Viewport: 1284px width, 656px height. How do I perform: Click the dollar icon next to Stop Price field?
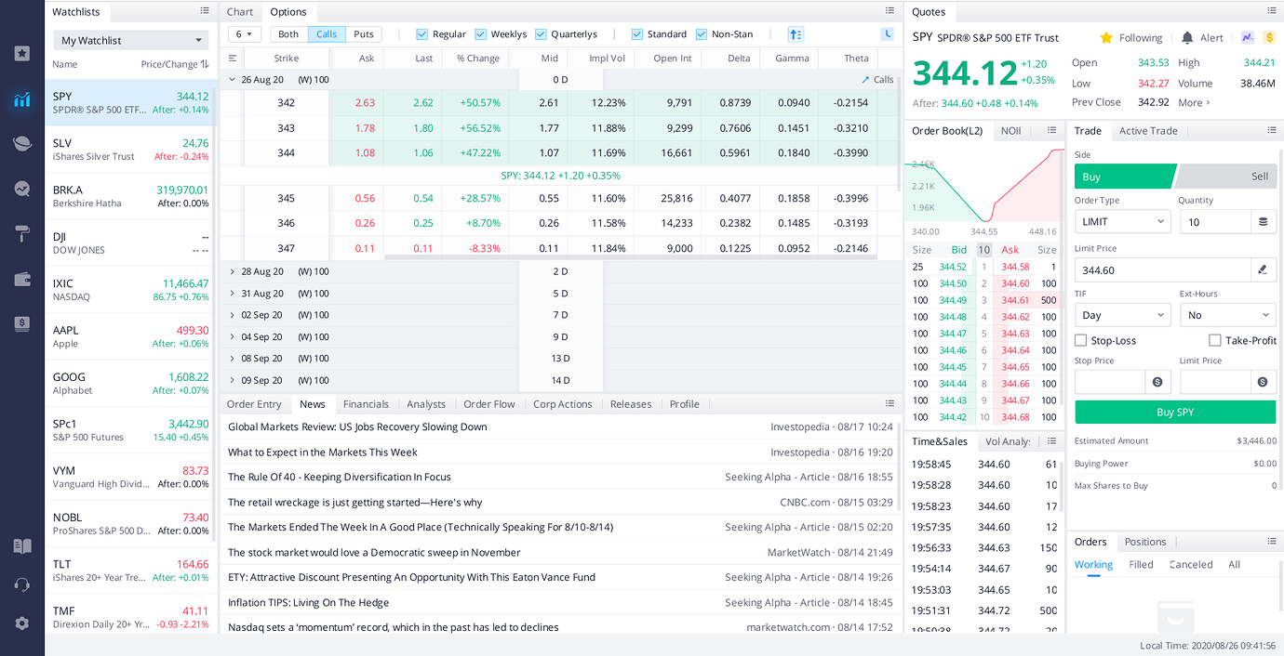coord(1157,381)
